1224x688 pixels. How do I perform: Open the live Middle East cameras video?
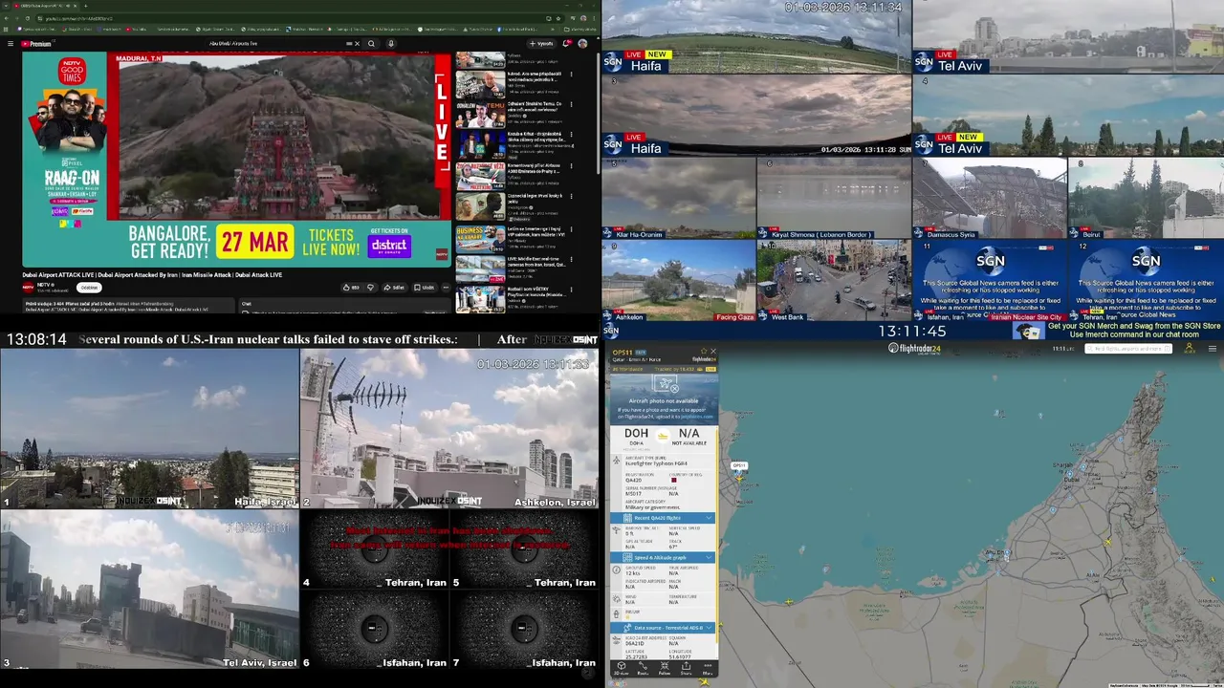coord(480,269)
